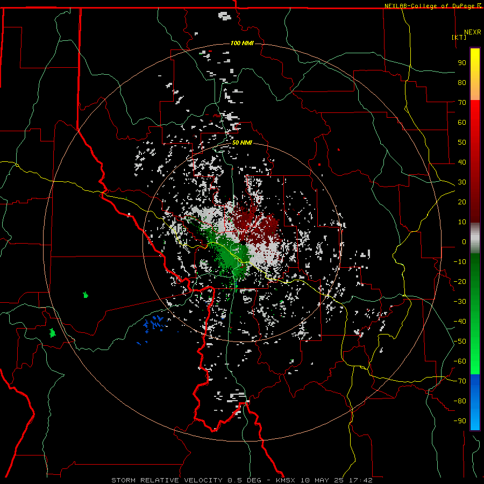This screenshot has height=484, width=484.
Task: Click the -50 scale value
Action: point(460,341)
